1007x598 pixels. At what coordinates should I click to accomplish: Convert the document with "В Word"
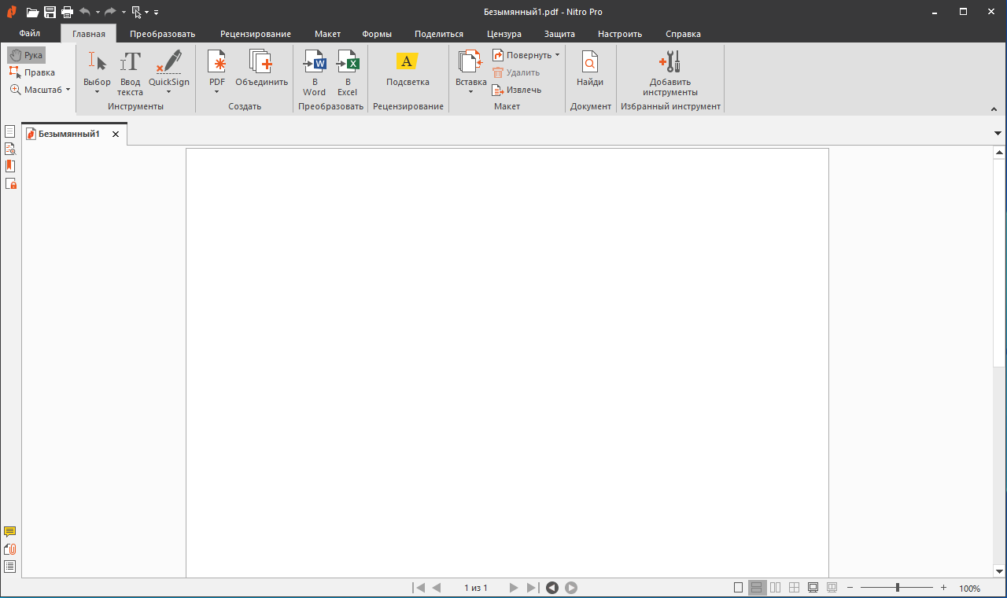pyautogui.click(x=314, y=71)
